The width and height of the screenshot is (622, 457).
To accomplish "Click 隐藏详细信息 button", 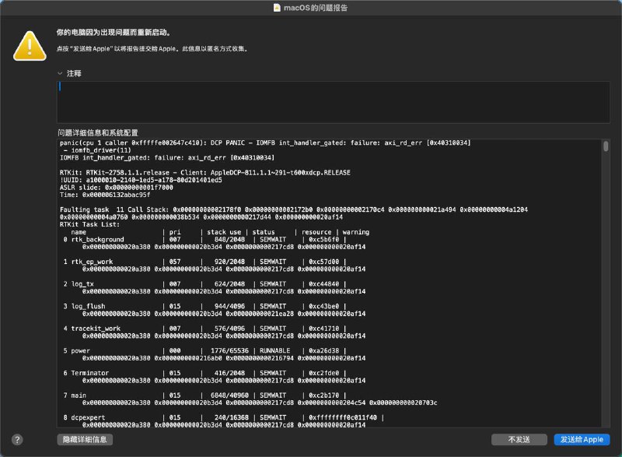I will [x=85, y=440].
